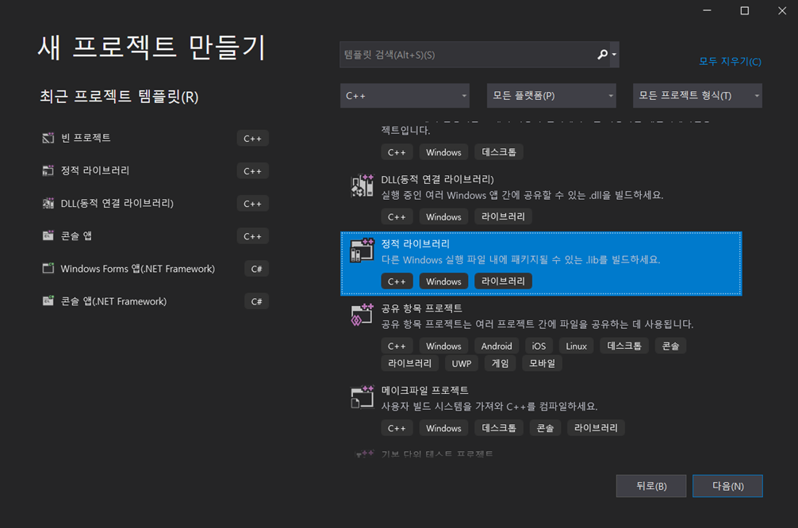Click the 콘솔 tag under 메이크파일 프로젝트
The width and height of the screenshot is (798, 528).
[x=545, y=428]
